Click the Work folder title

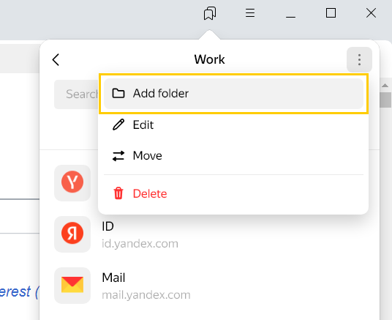coord(209,59)
